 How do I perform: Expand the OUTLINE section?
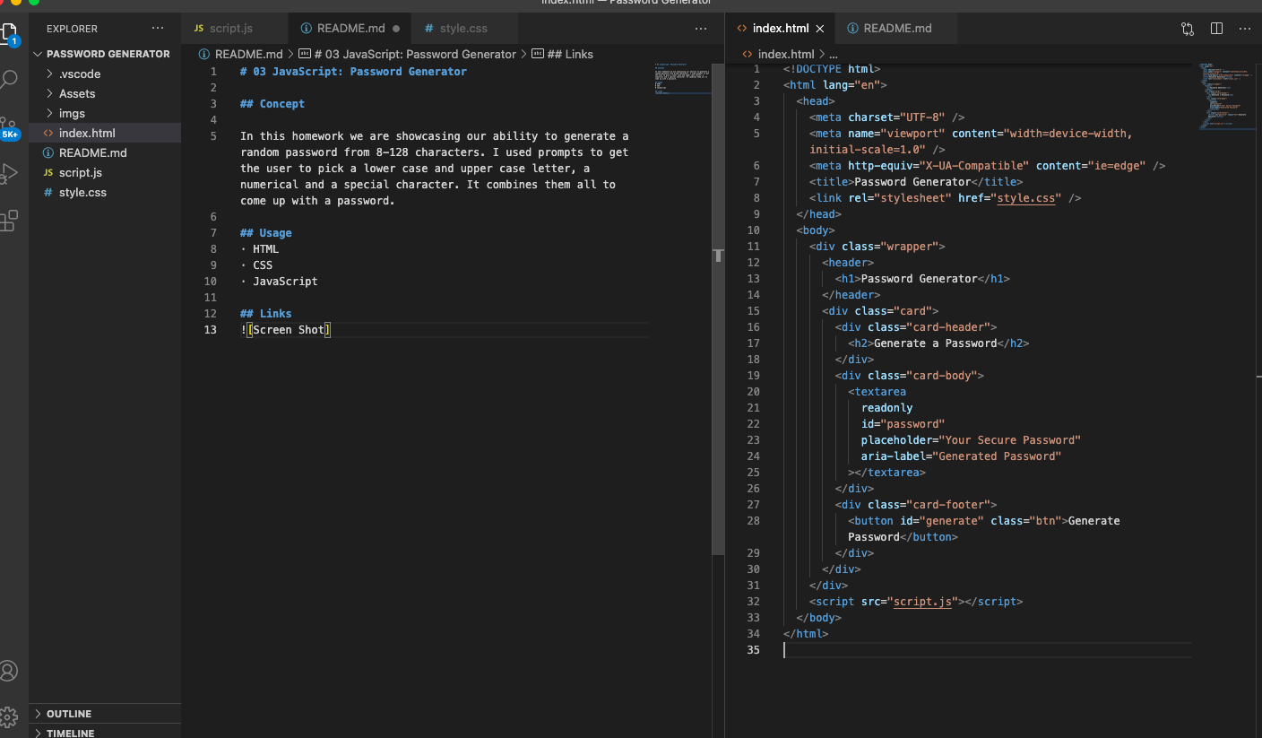pos(105,714)
